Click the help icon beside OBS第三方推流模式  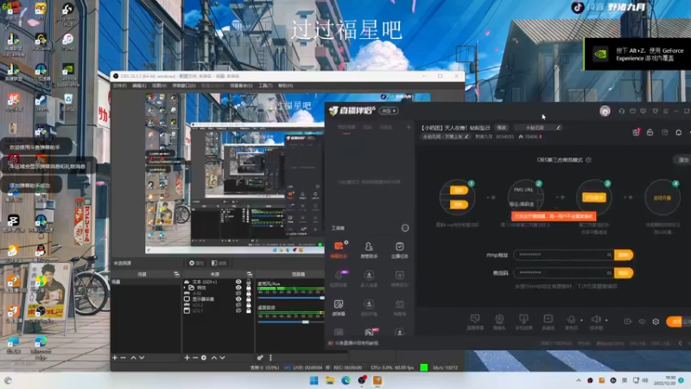(588, 160)
